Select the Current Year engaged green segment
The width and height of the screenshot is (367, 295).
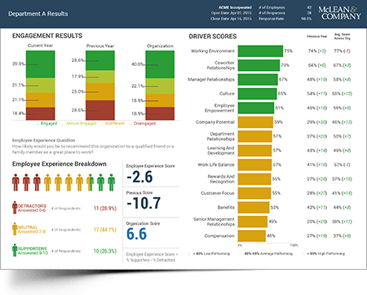click(x=41, y=64)
